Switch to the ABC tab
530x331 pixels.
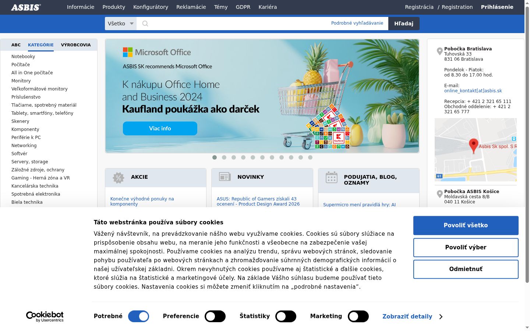[16, 45]
